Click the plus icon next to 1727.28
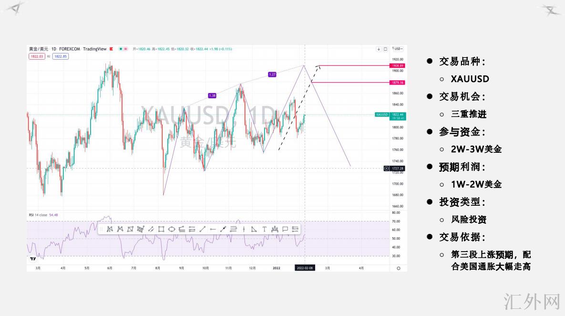The width and height of the screenshot is (565, 316). pos(386,169)
